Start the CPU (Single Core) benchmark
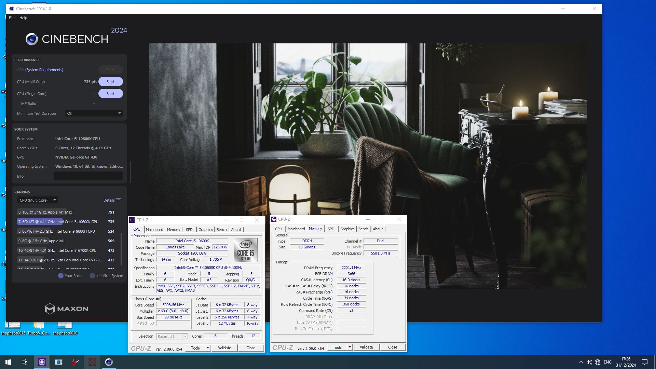This screenshot has width=656, height=369. (110, 94)
